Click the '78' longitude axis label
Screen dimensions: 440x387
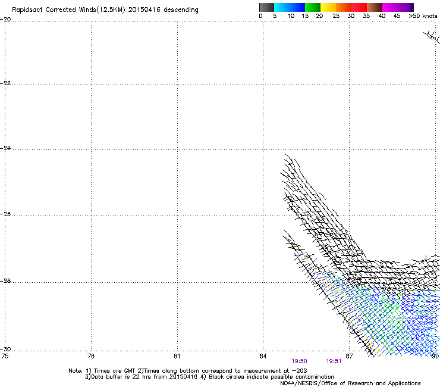pyautogui.click(x=91, y=356)
